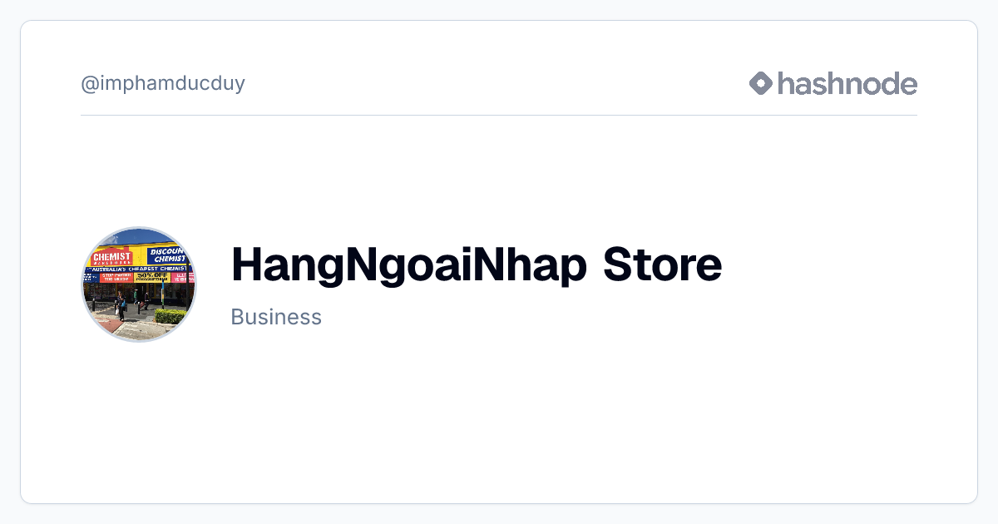998x524 pixels.
Task: Select the circular store profile photo
Action: 139,284
